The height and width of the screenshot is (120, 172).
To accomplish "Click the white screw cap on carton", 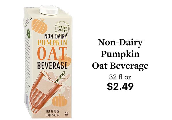I will (49, 10).
